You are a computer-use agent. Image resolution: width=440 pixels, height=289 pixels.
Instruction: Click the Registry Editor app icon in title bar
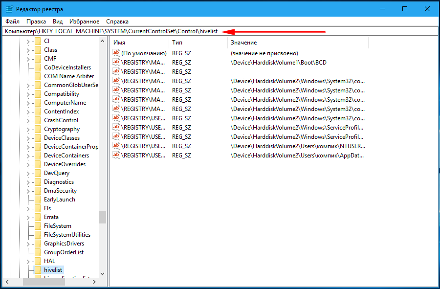click(x=9, y=9)
